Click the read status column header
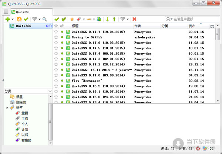Image resolution: width=222 pixels, height=154 pixels. point(62,26)
